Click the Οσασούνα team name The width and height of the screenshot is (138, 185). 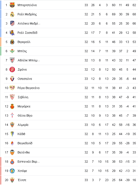tap(25, 79)
